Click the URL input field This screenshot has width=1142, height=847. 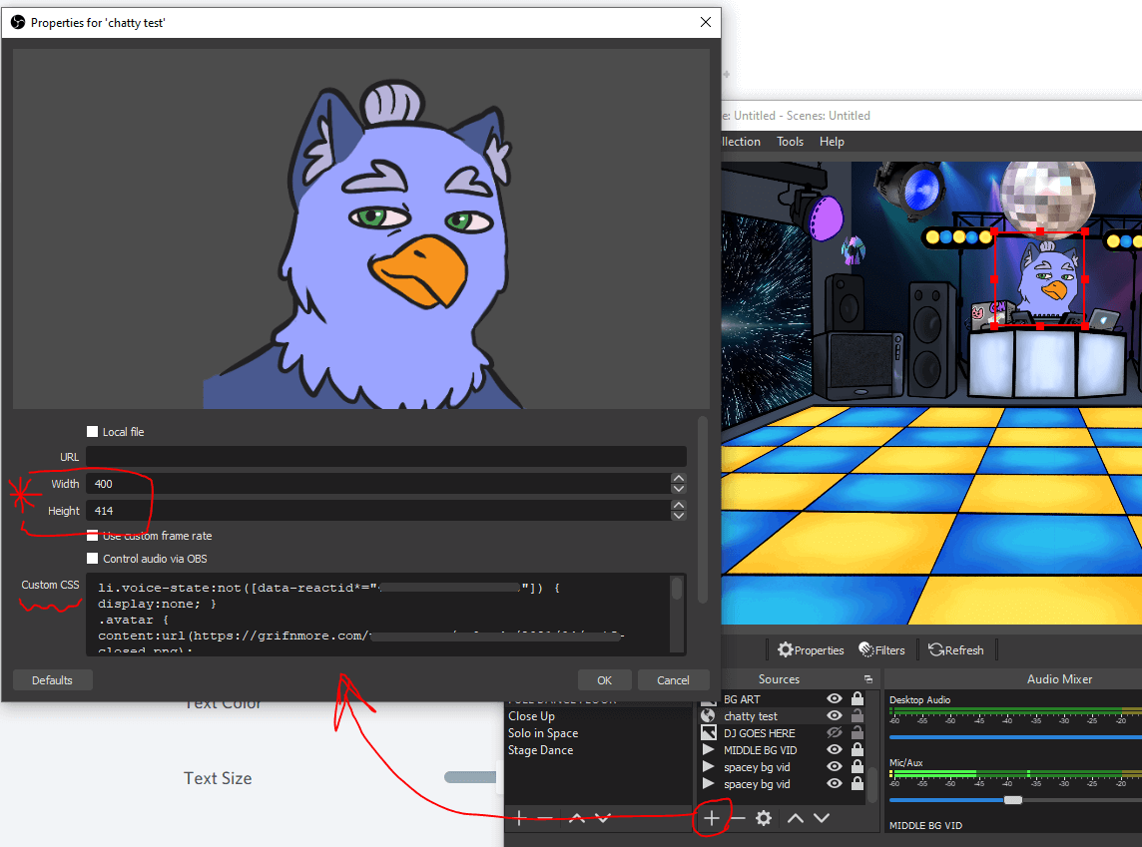pyautogui.click(x=386, y=457)
